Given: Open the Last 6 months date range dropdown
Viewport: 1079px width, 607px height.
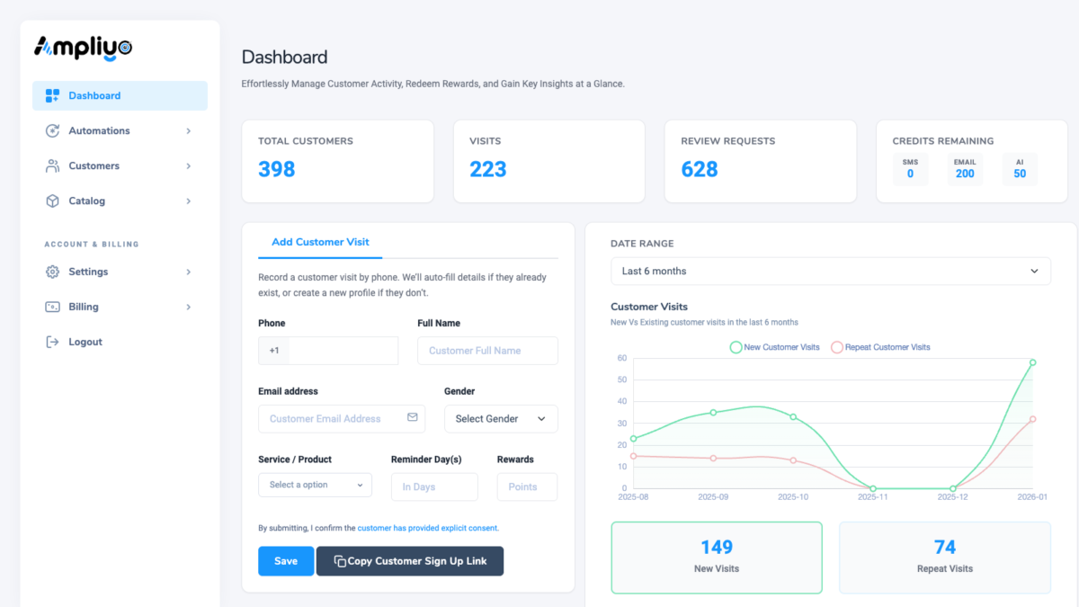Looking at the screenshot, I should tap(830, 271).
